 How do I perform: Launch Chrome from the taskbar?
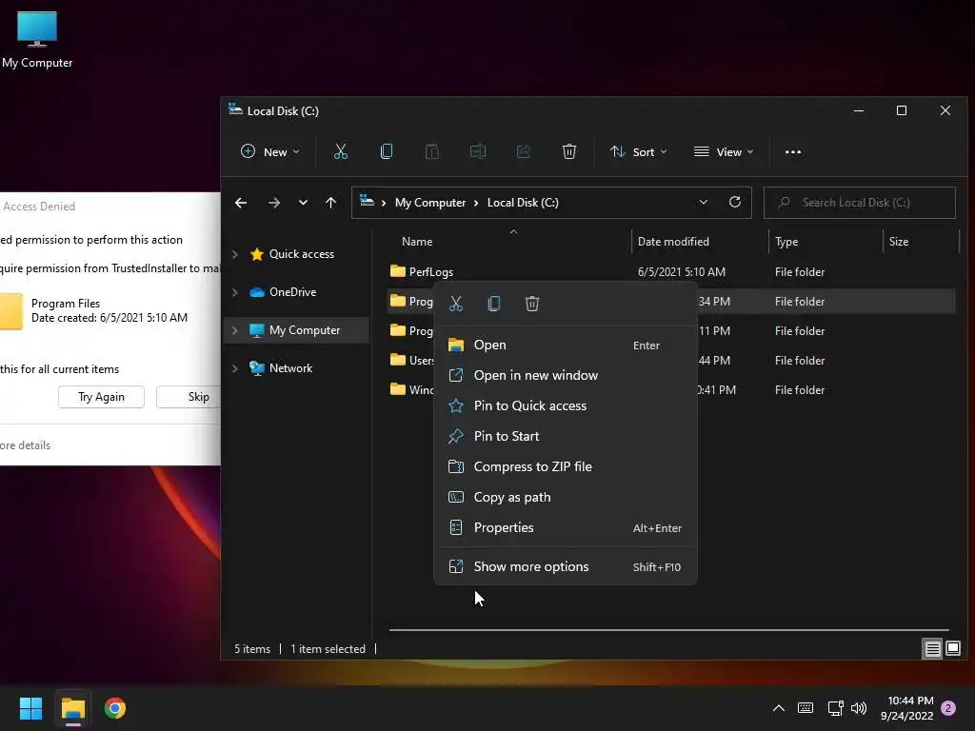click(x=115, y=708)
